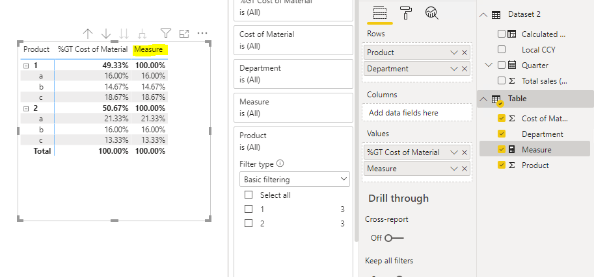Click the 21.33% value in Measure column
Screen dimensions: 594x277
point(154,119)
